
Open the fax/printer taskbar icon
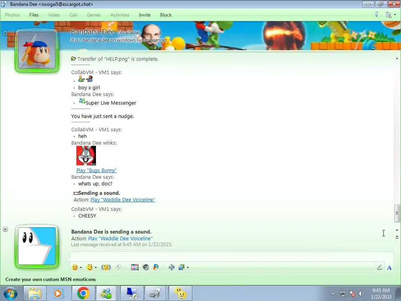tap(155, 293)
